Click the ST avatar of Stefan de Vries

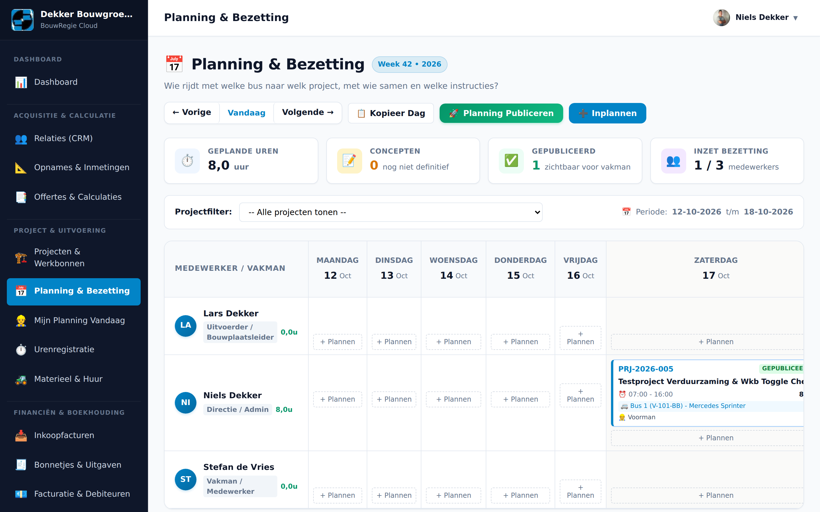tap(185, 480)
